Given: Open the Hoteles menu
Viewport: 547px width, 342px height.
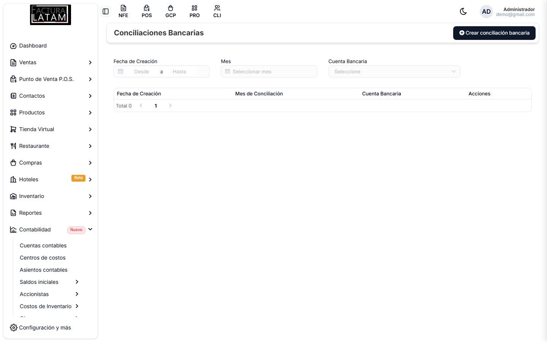Looking at the screenshot, I should 51,179.
